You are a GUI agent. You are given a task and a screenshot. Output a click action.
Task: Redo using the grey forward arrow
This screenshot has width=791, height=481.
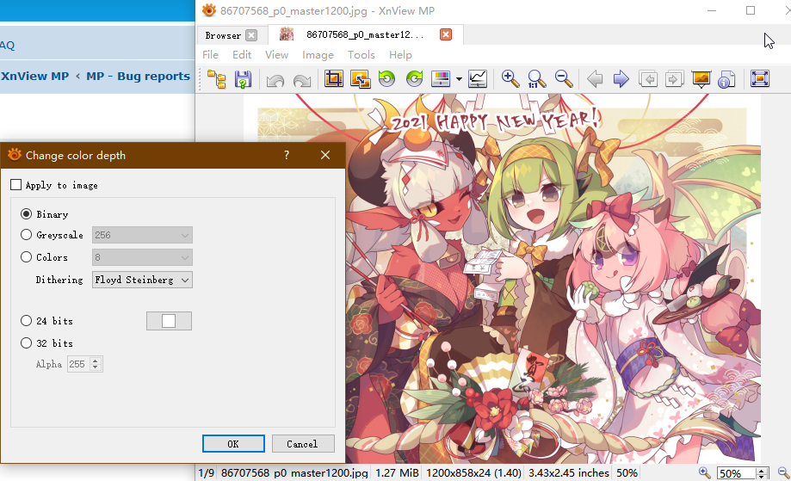301,80
